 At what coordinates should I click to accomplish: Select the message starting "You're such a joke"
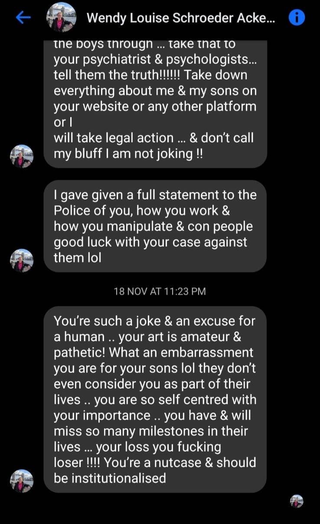coord(155,399)
